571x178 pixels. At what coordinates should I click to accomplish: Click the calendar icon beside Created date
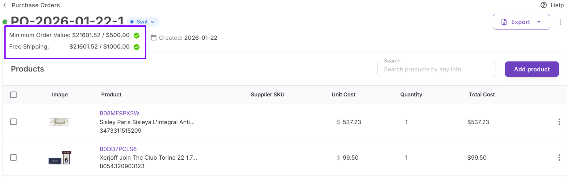(x=153, y=38)
